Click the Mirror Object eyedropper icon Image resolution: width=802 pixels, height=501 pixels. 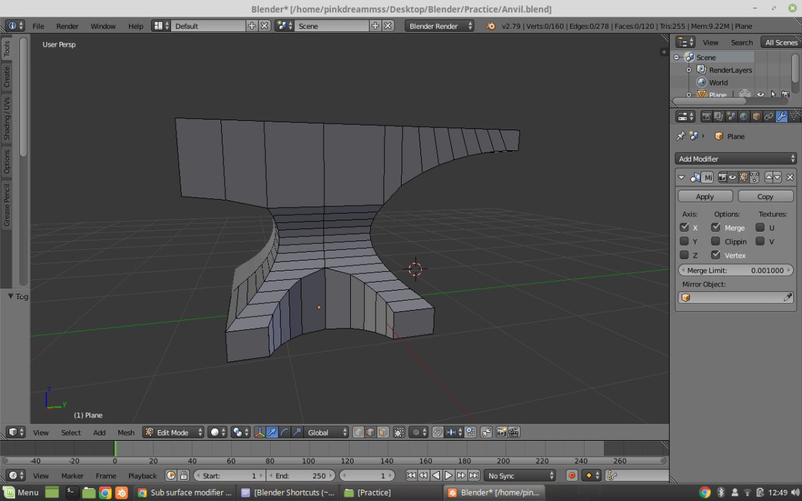point(788,298)
